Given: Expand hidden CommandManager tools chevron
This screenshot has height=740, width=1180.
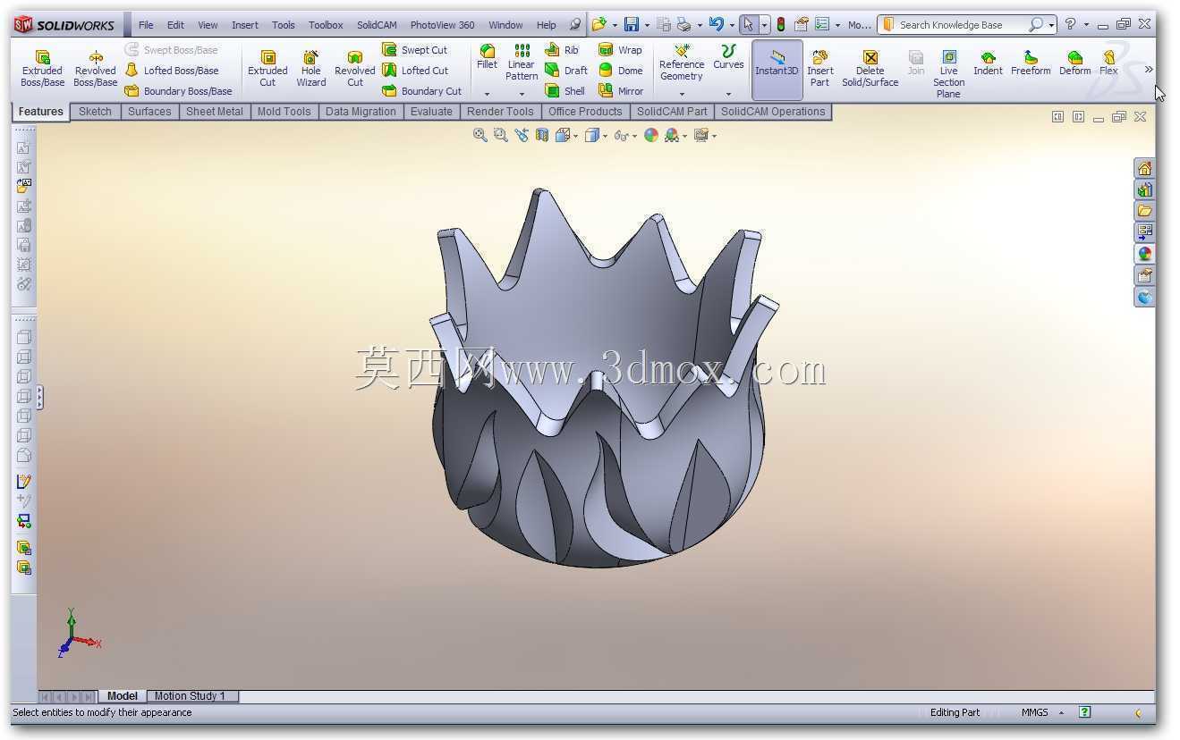Looking at the screenshot, I should tap(1149, 69).
